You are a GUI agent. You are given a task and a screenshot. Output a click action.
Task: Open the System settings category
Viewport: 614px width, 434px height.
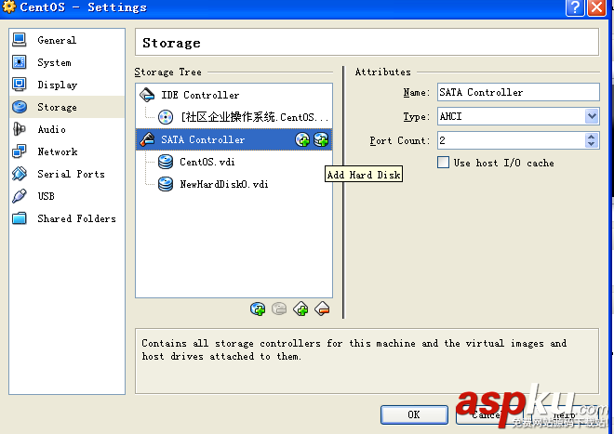(x=67, y=62)
